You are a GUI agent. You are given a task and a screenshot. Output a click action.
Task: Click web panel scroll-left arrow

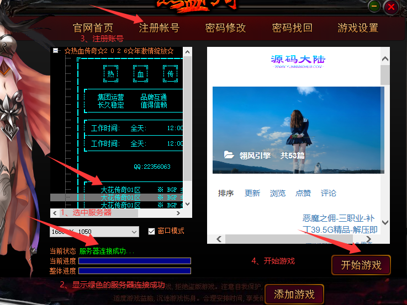click(x=219, y=239)
